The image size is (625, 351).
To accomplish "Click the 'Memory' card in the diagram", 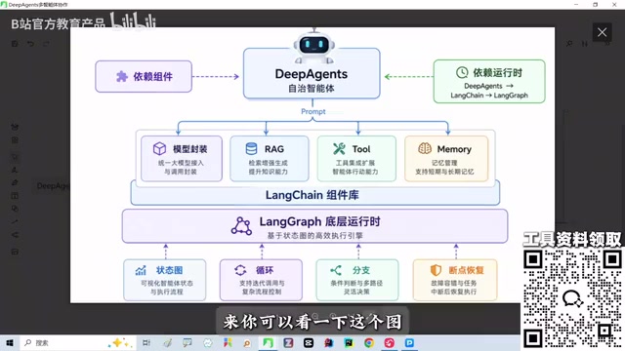I will (446, 158).
